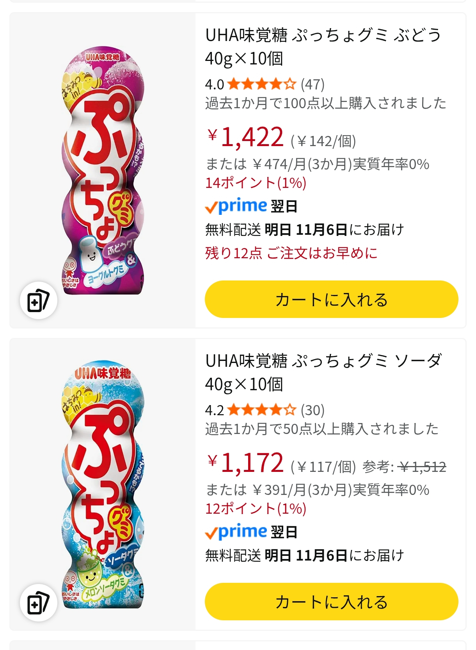Click the ¥1,172 price

click(245, 463)
